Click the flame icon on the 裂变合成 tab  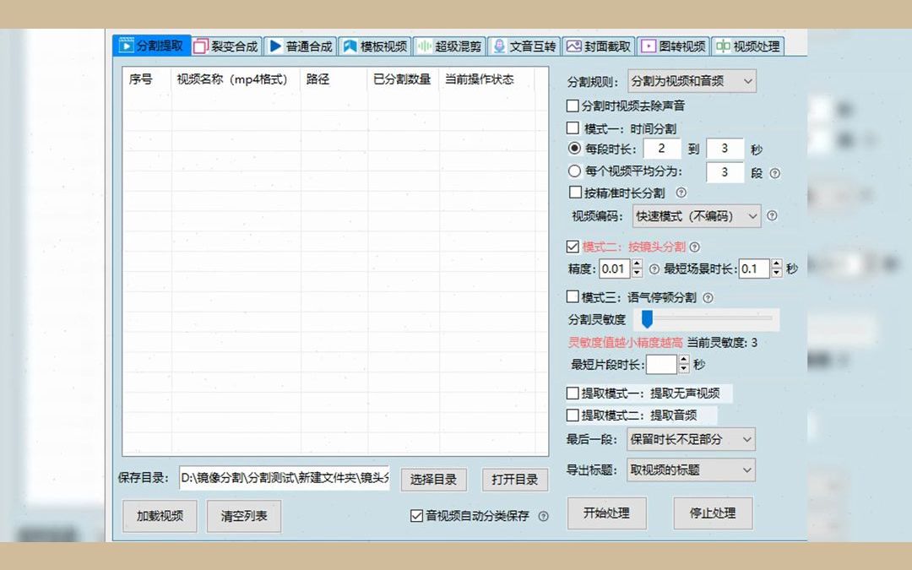tap(200, 46)
